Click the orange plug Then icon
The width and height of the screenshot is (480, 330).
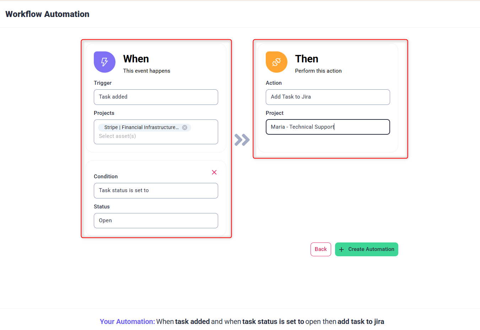click(x=276, y=62)
